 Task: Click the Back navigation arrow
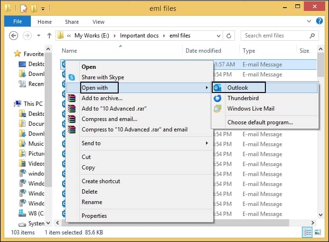pyautogui.click(x=14, y=36)
